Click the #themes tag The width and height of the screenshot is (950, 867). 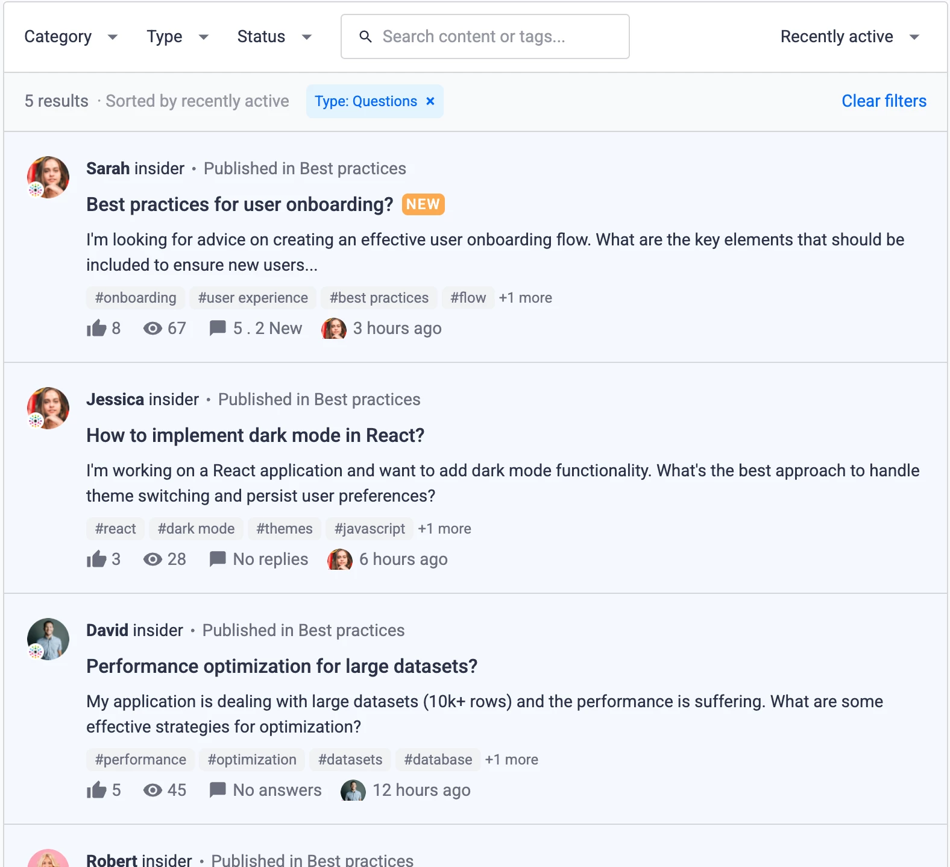(x=285, y=529)
